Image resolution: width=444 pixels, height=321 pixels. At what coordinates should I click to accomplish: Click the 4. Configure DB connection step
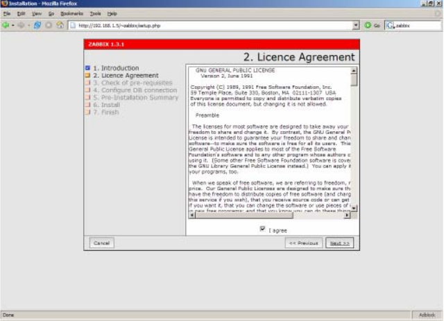pos(135,90)
